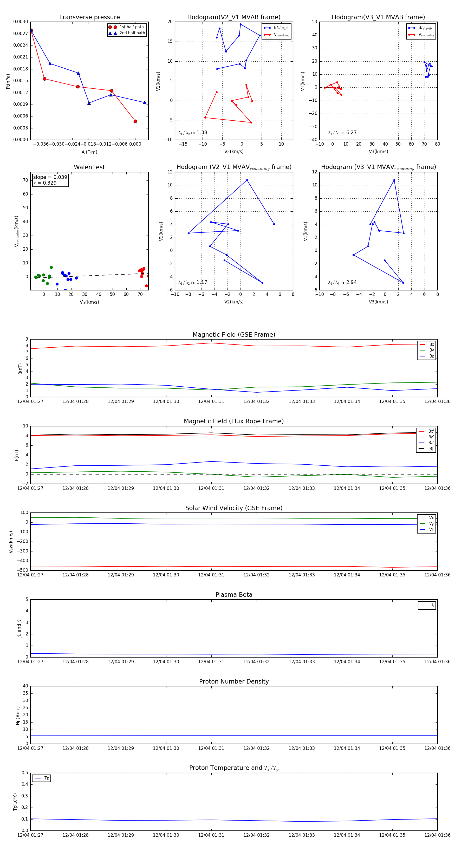
Task: Click the βp legend in Plasma Beta
Action: [427, 605]
